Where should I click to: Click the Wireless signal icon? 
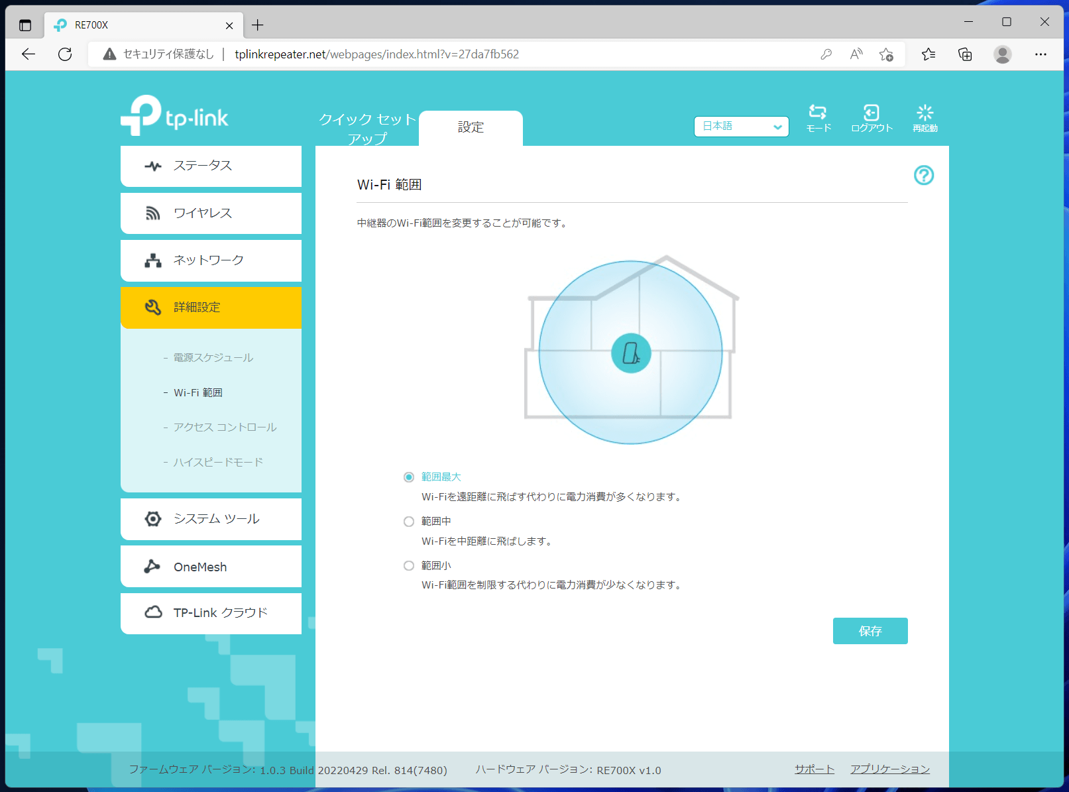tap(153, 213)
